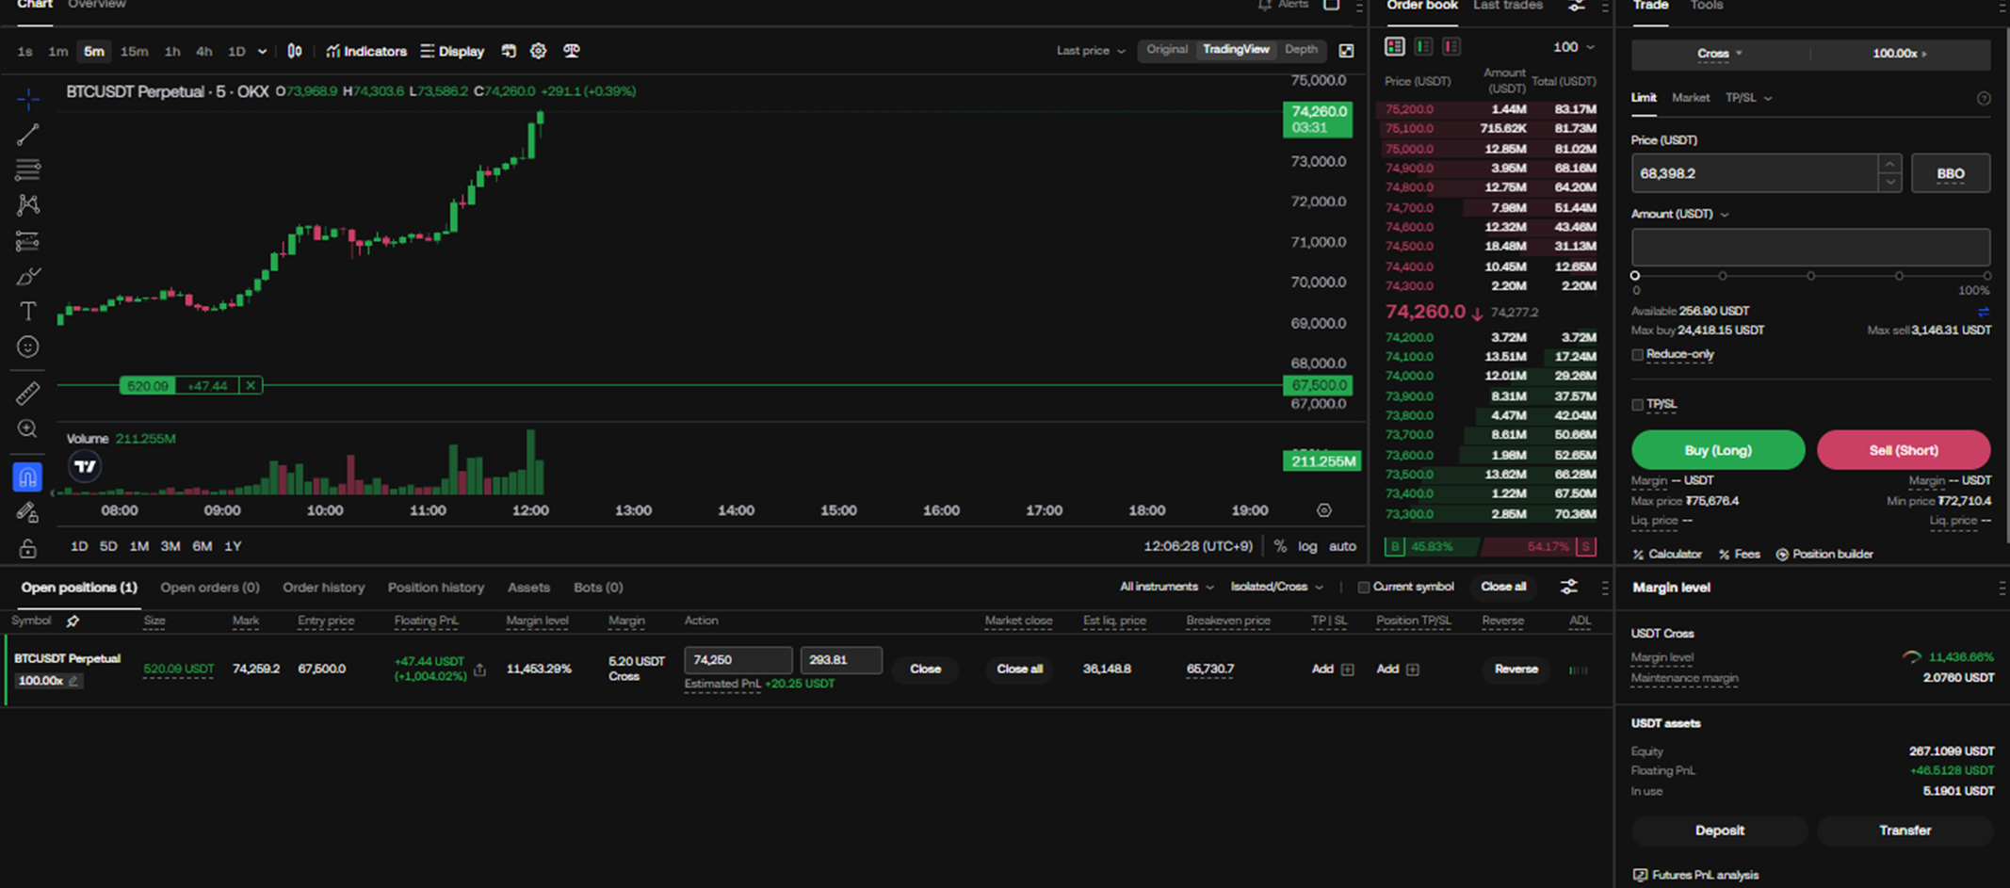2010x888 pixels.
Task: Cancel the 520.09 position line on chart
Action: (251, 385)
